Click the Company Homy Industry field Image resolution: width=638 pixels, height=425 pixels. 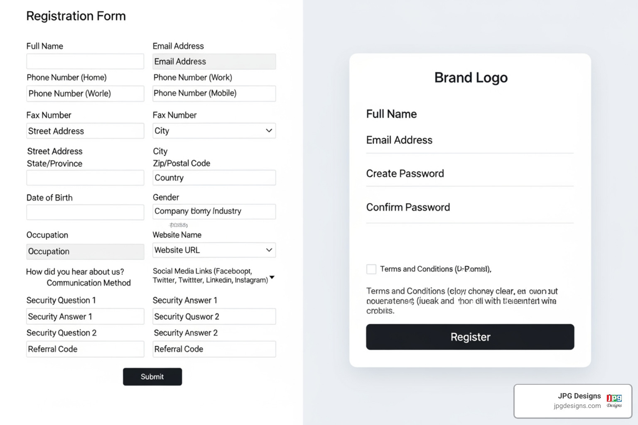[214, 211]
